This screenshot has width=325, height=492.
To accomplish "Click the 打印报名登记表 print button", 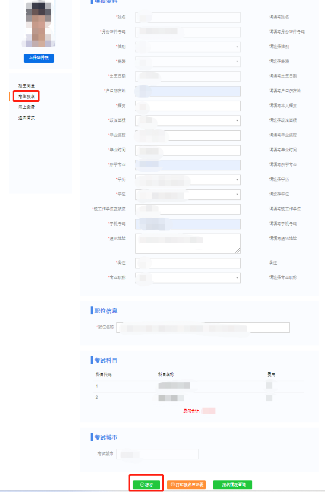I will 186,485.
